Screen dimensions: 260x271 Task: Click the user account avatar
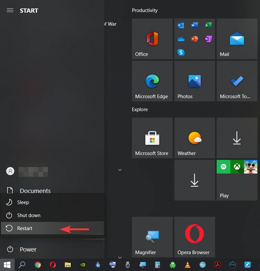click(x=10, y=171)
